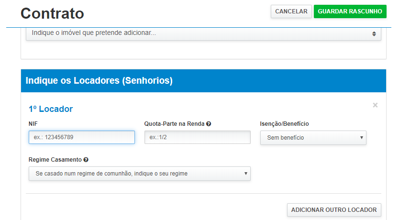
Task: Save the draft with GUARDAR RASCUNHO
Action: [350, 11]
